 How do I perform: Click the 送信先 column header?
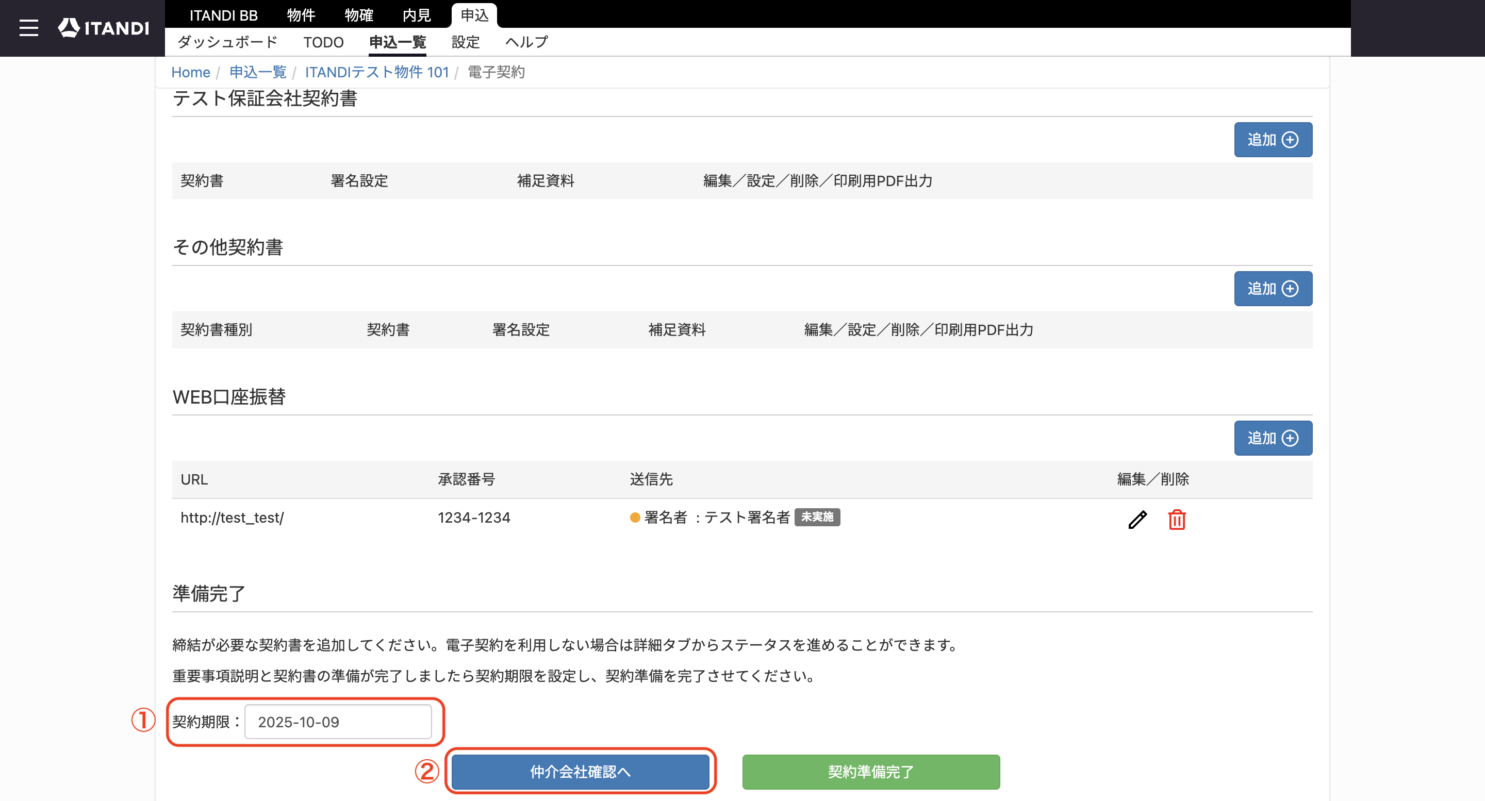click(651, 479)
